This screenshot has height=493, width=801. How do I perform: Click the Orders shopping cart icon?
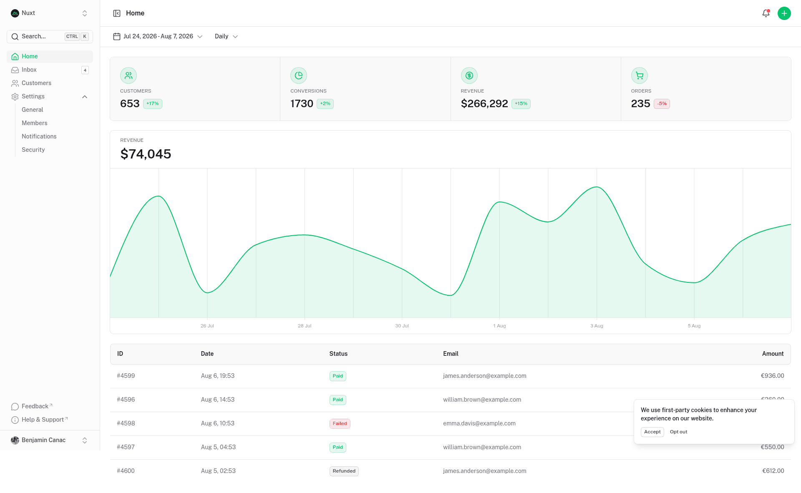pyautogui.click(x=640, y=75)
